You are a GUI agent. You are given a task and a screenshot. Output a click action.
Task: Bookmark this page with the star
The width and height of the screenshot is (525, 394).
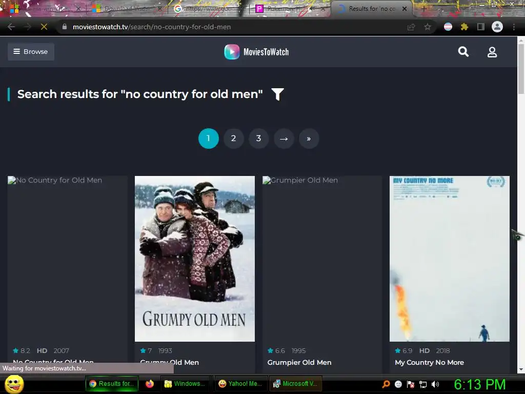click(428, 27)
